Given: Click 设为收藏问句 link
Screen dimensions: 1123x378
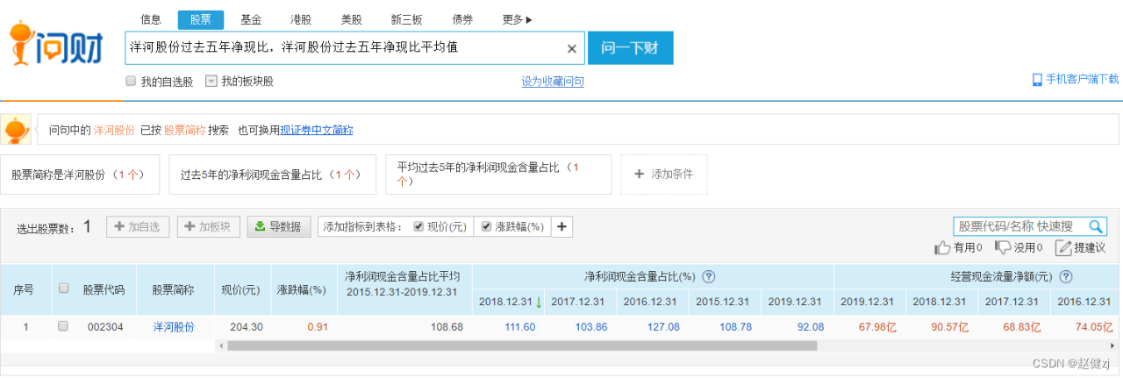Looking at the screenshot, I should coord(553,82).
